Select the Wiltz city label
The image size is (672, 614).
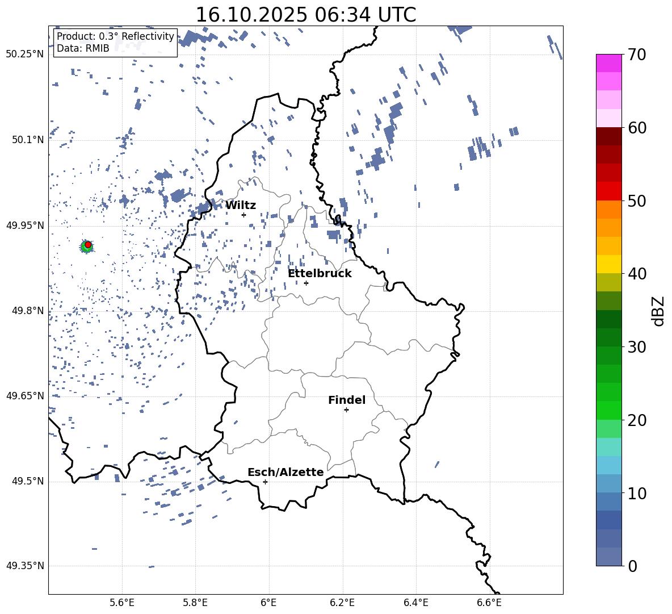(241, 206)
